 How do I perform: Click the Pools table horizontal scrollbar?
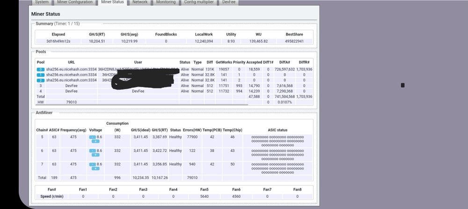[x=142, y=105]
